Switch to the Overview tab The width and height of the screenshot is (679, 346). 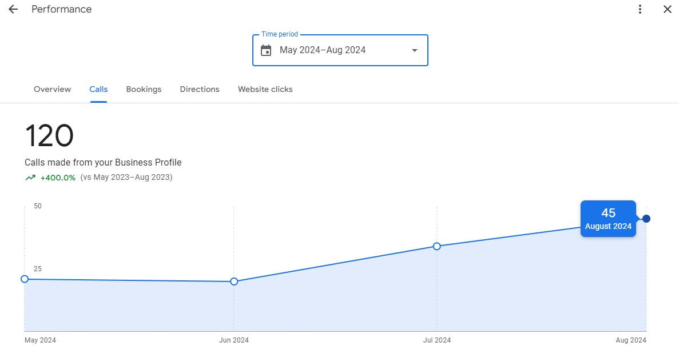(x=53, y=89)
